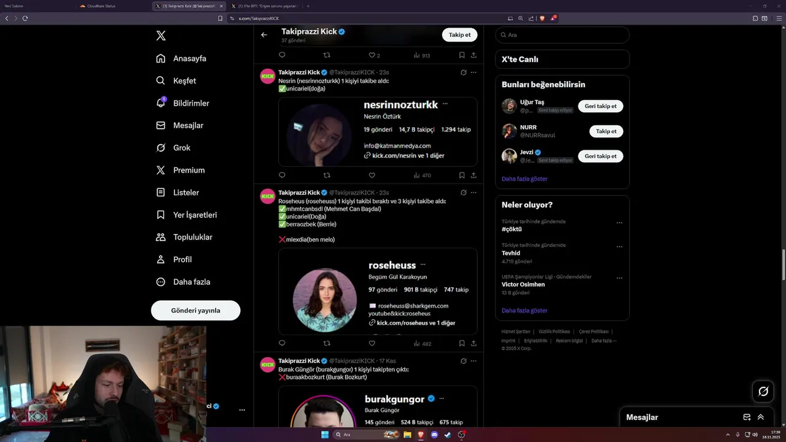Open Victor Osimhen trending topic

(x=523, y=284)
